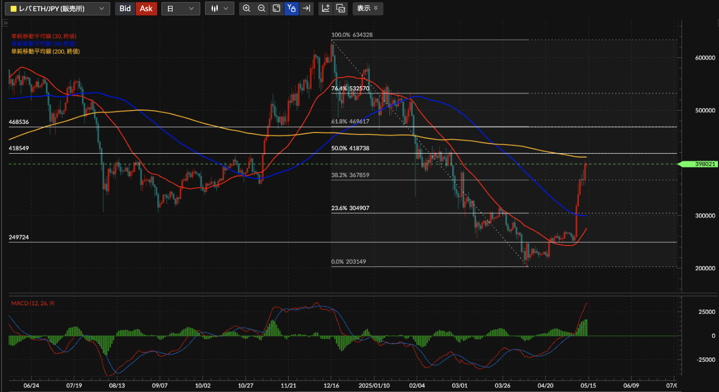Click the MACD (12, 26, 9) indicator label
Screen dimensions: 719x392
point(33,303)
